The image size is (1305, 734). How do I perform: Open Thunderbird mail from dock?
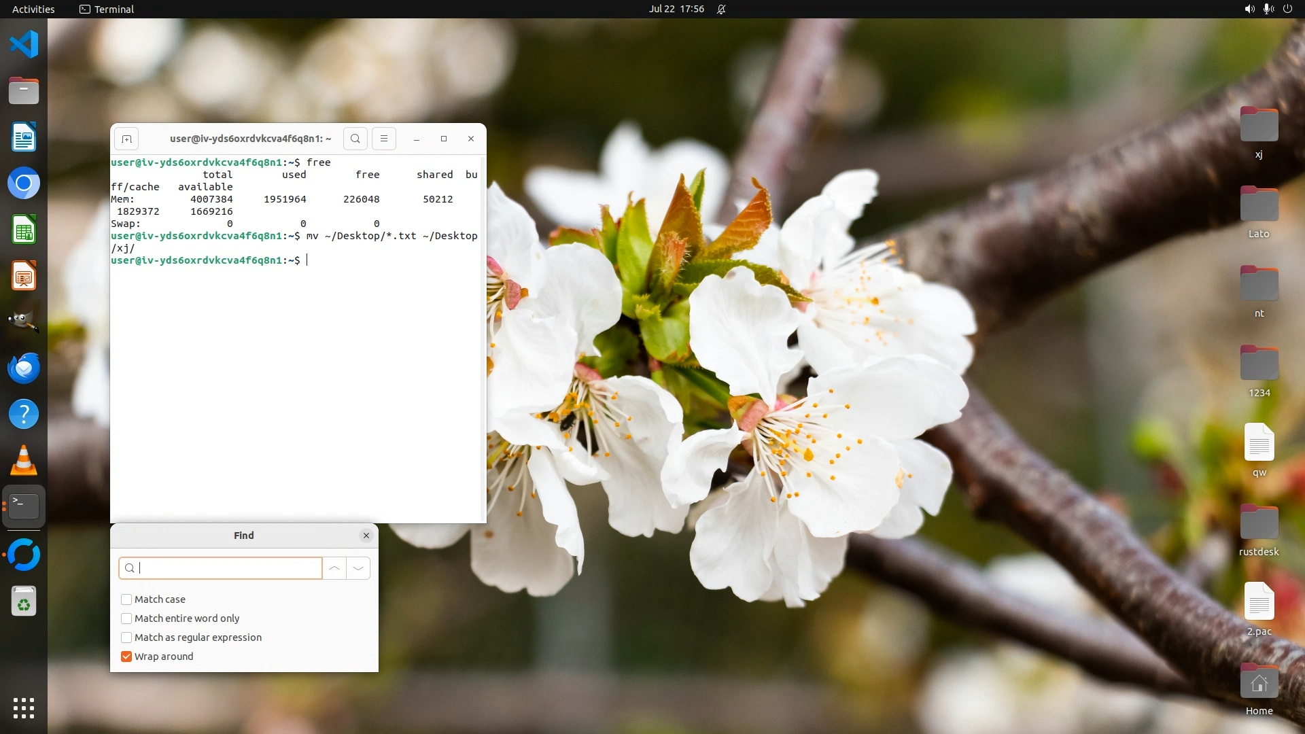click(x=24, y=368)
